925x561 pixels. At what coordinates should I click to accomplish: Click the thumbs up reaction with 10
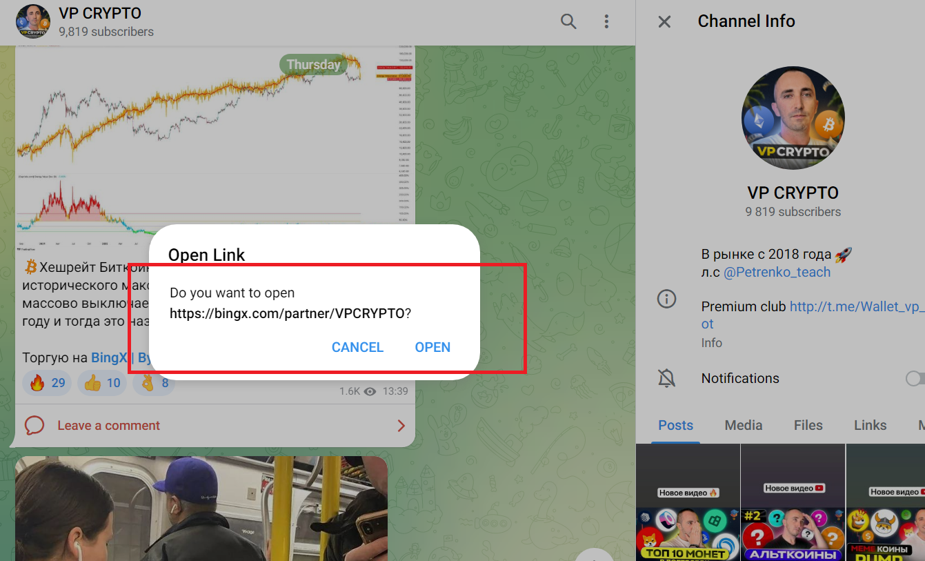click(102, 383)
